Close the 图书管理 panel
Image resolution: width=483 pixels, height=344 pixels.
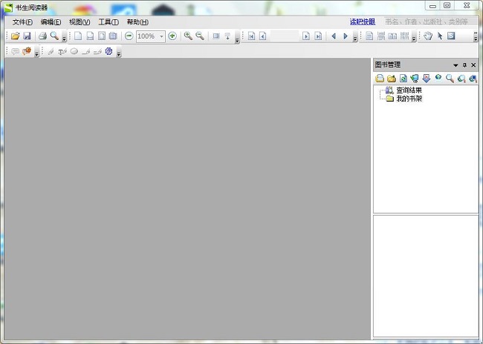(x=473, y=65)
